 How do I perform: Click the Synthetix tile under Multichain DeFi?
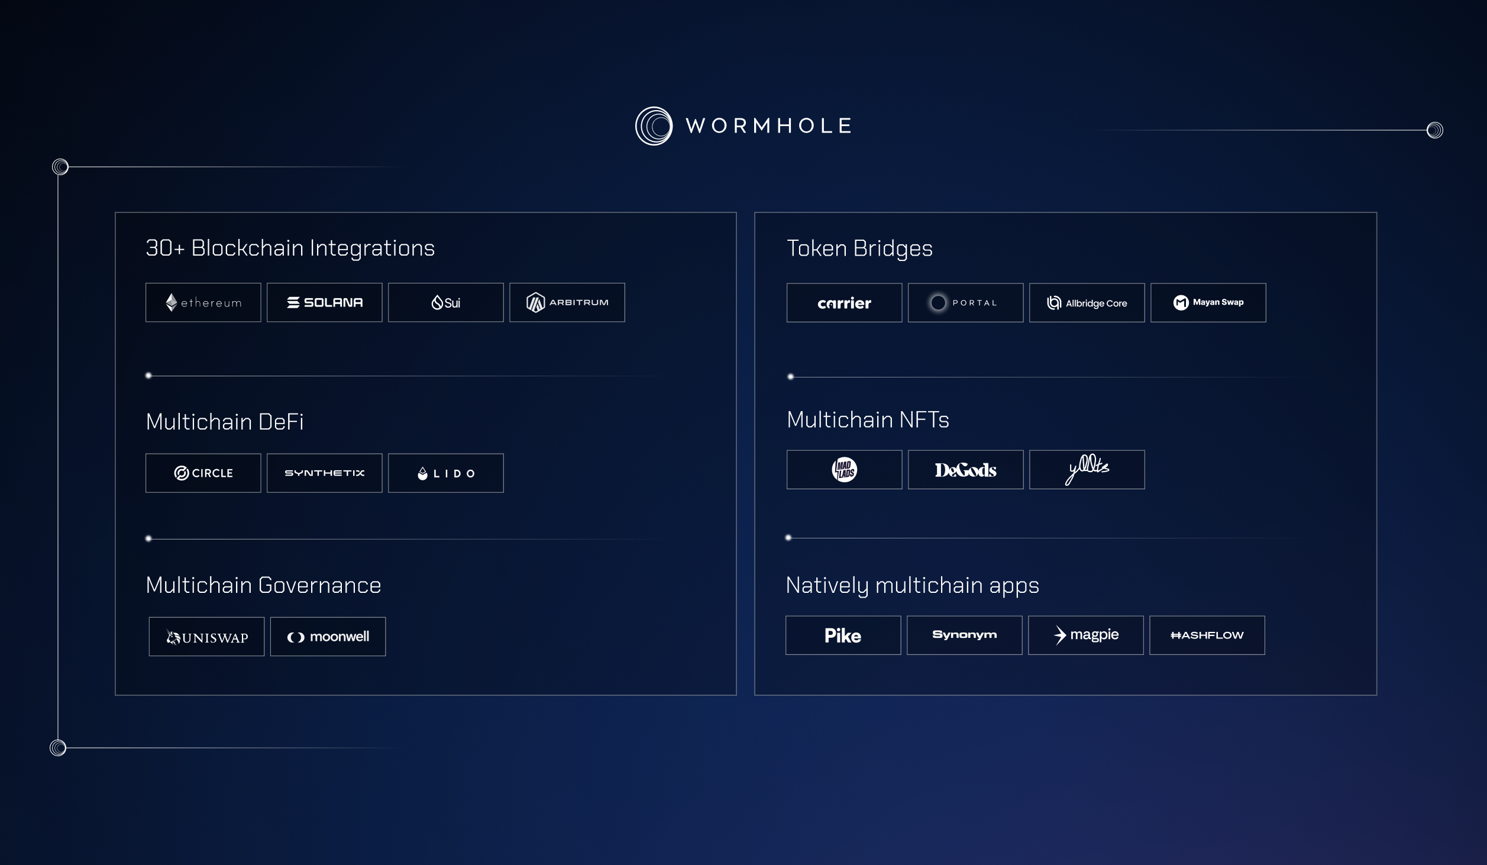pos(324,473)
